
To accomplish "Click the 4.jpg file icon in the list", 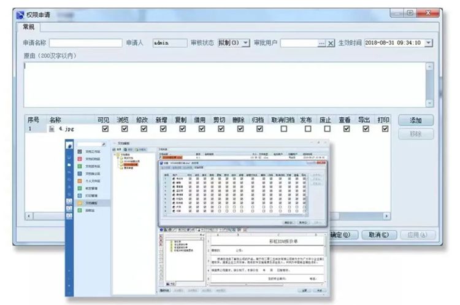I will (x=52, y=129).
